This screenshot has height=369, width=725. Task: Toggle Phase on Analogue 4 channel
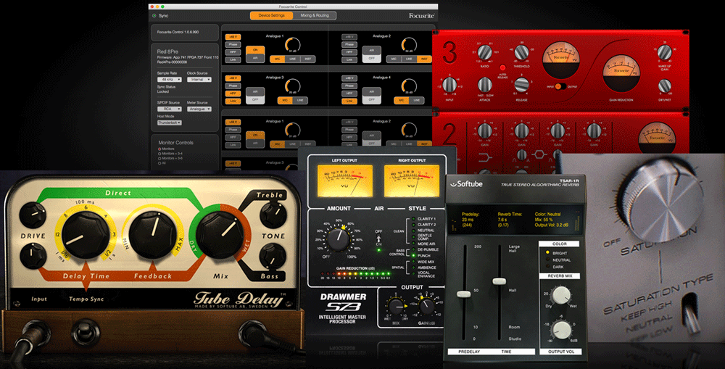pyautogui.click(x=349, y=86)
